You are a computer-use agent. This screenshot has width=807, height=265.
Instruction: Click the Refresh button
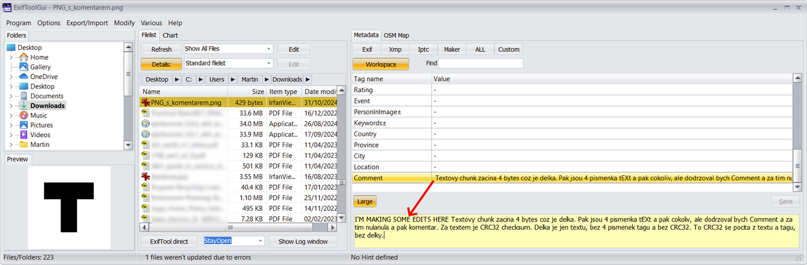tap(161, 49)
